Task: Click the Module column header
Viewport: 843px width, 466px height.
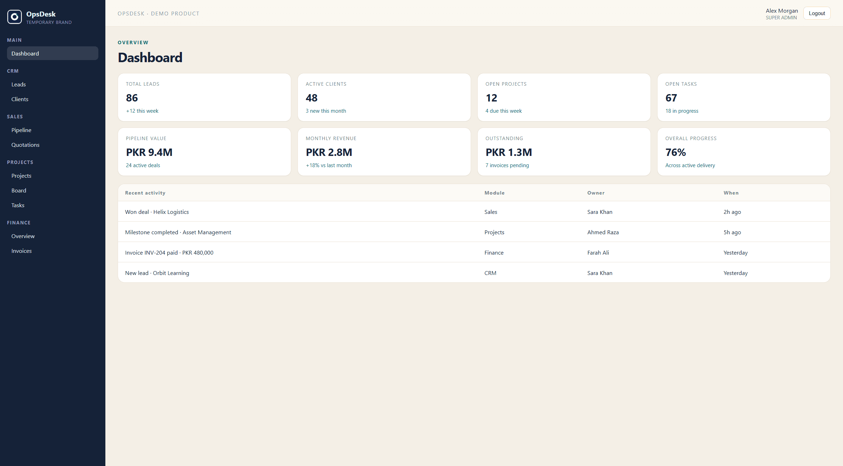Action: tap(494, 193)
